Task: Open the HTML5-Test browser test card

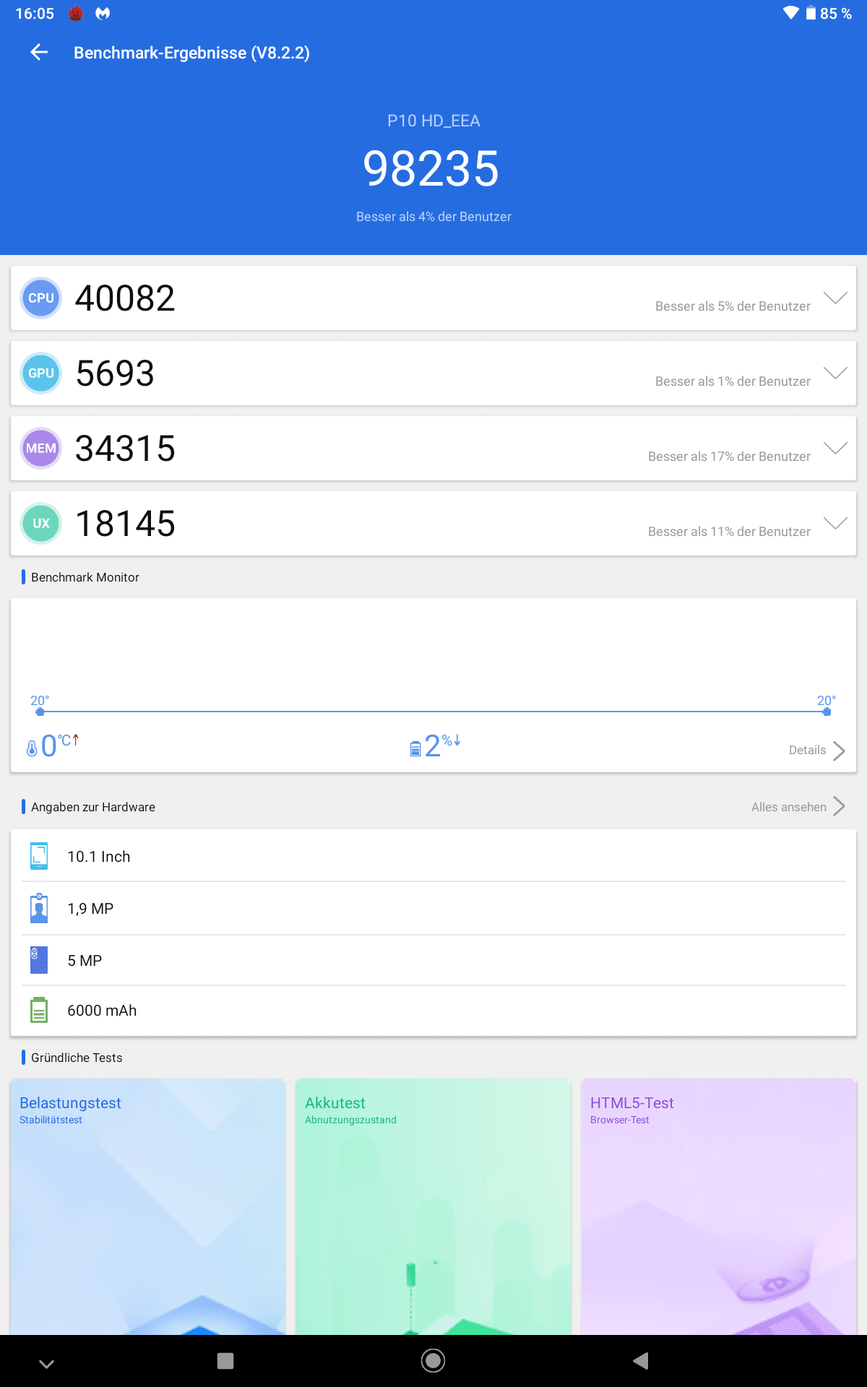Action: point(719,1206)
